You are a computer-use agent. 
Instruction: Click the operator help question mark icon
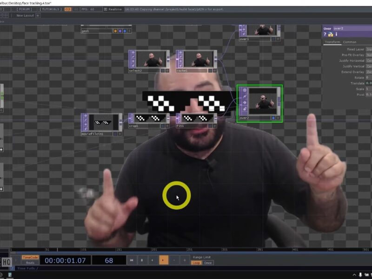coord(325,34)
